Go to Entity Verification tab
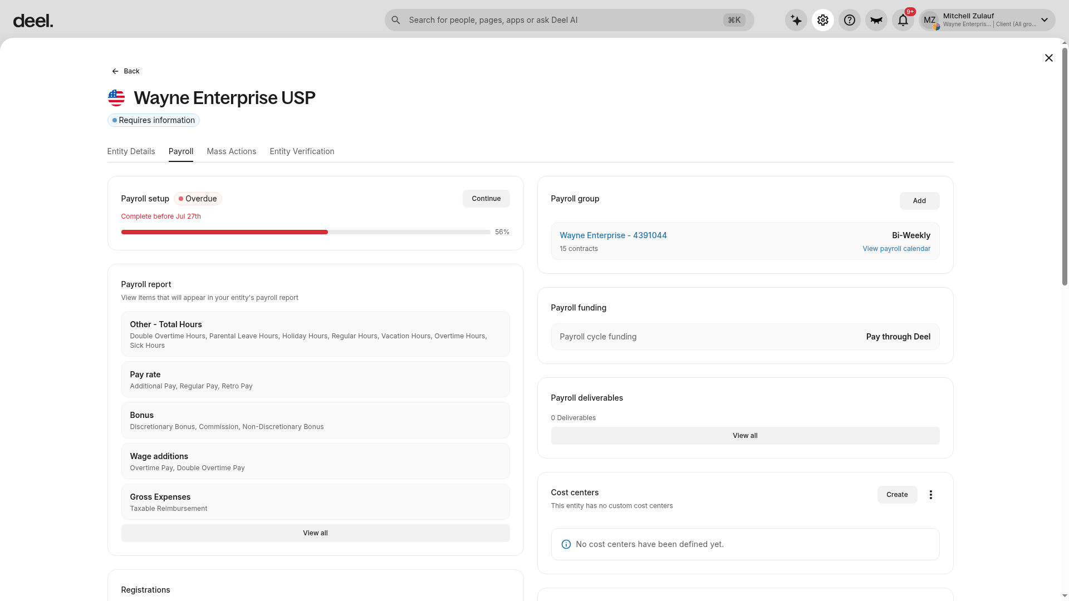 pyautogui.click(x=302, y=151)
